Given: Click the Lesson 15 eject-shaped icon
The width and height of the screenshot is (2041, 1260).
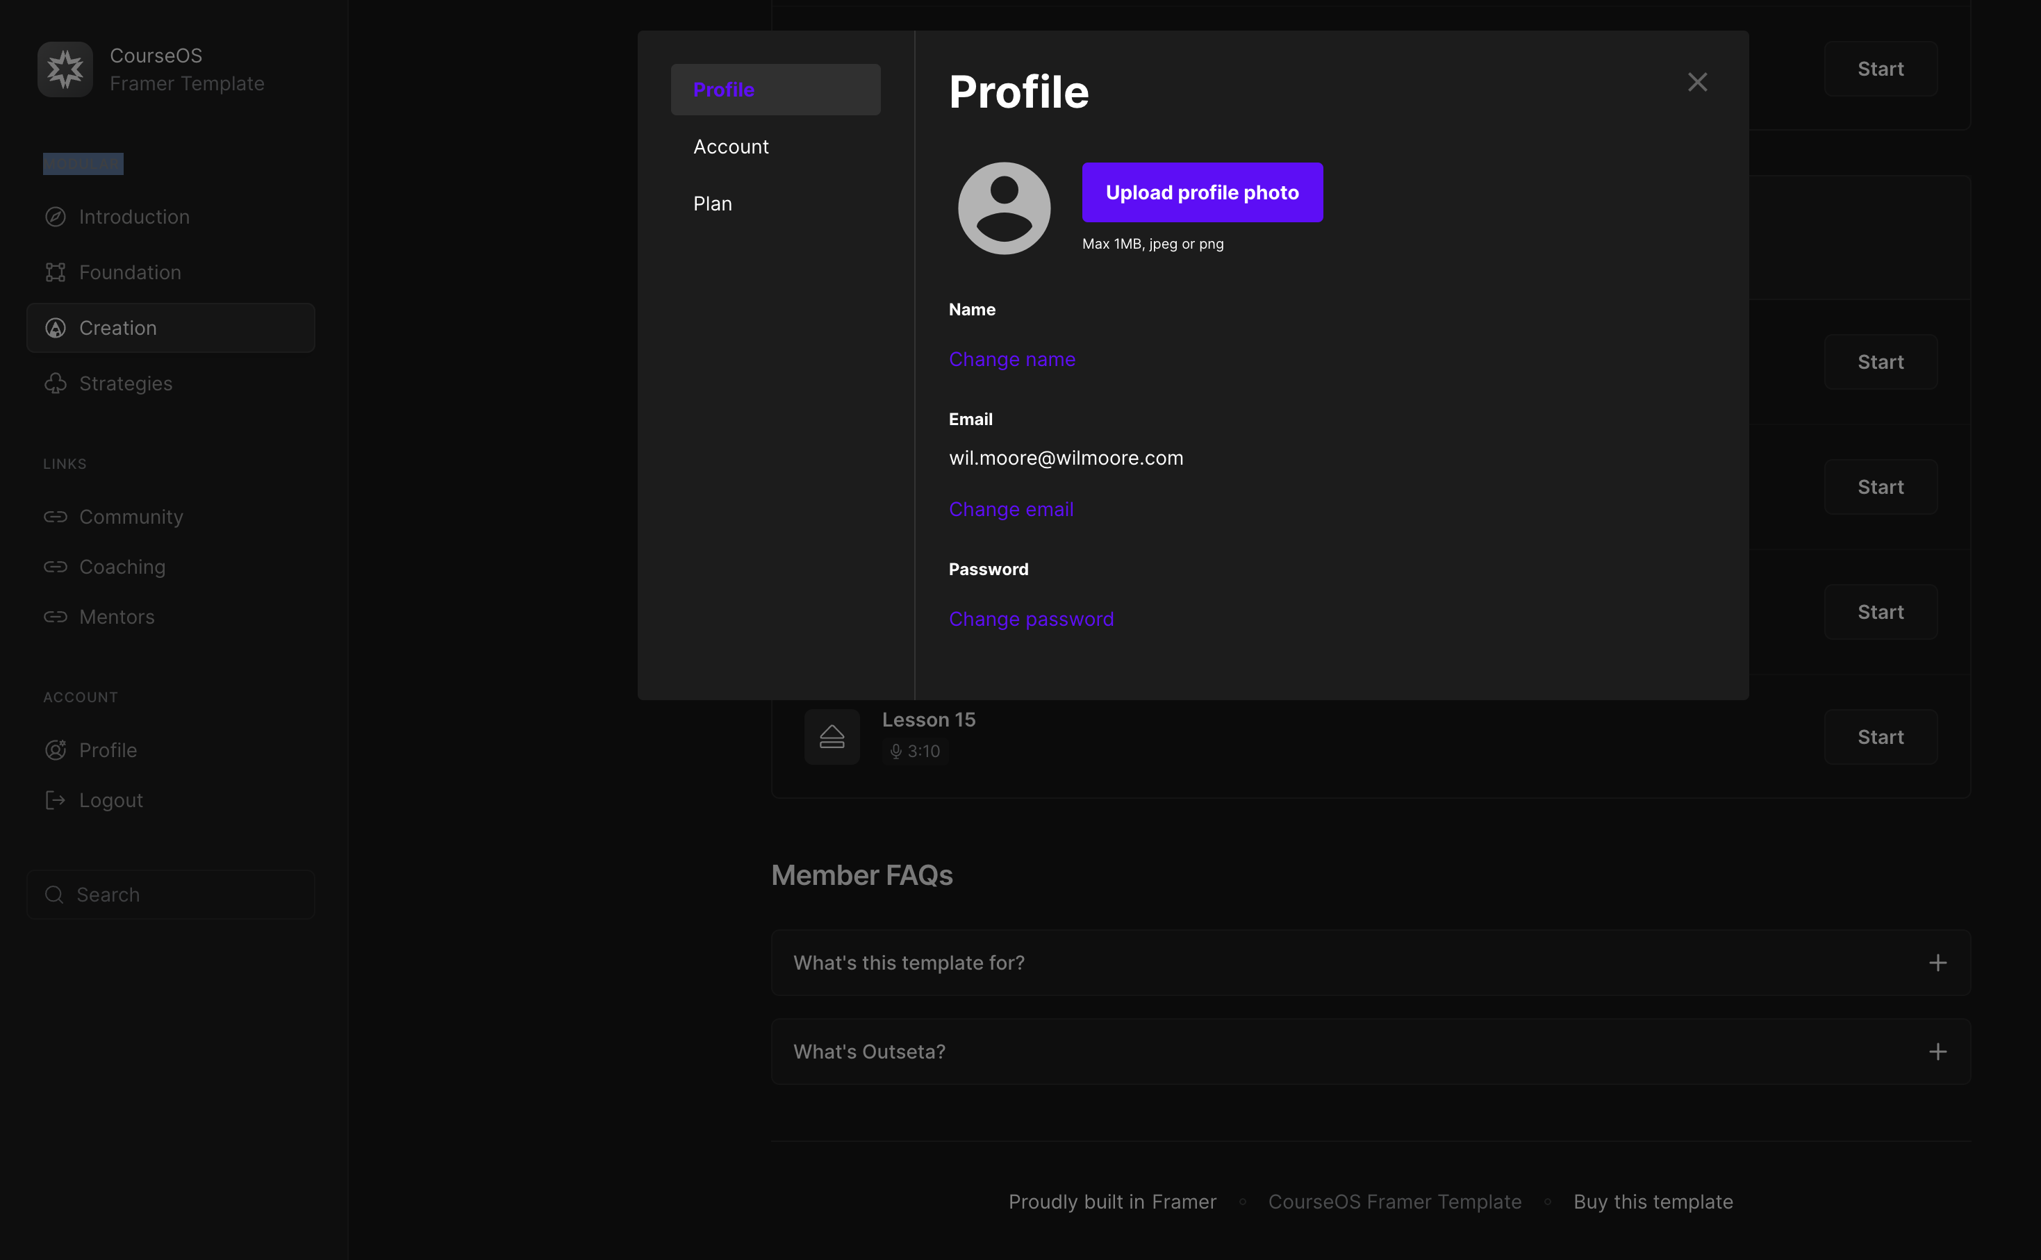Looking at the screenshot, I should tap(831, 737).
